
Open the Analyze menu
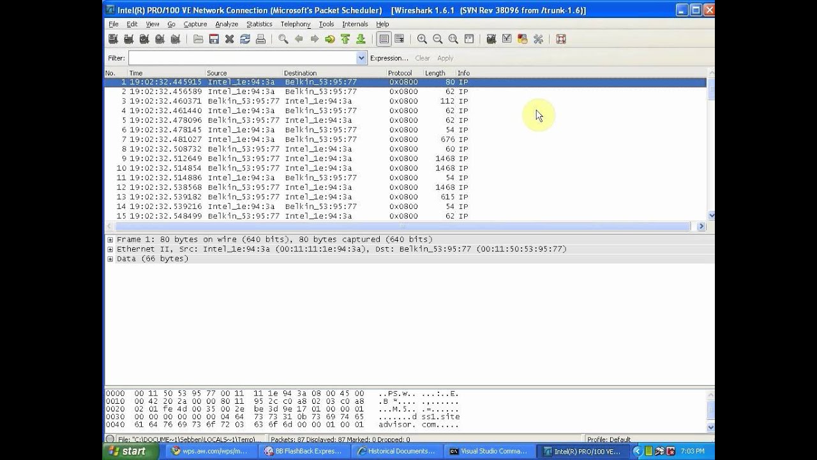point(227,24)
